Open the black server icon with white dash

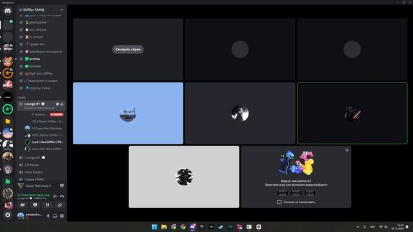(8, 97)
